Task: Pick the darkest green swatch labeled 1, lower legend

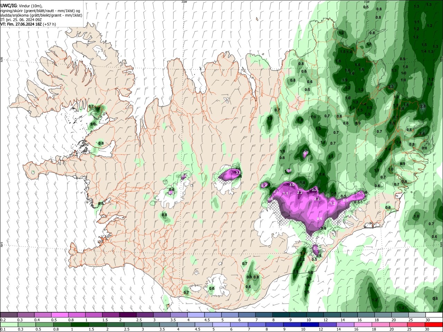Action: coord(80,324)
